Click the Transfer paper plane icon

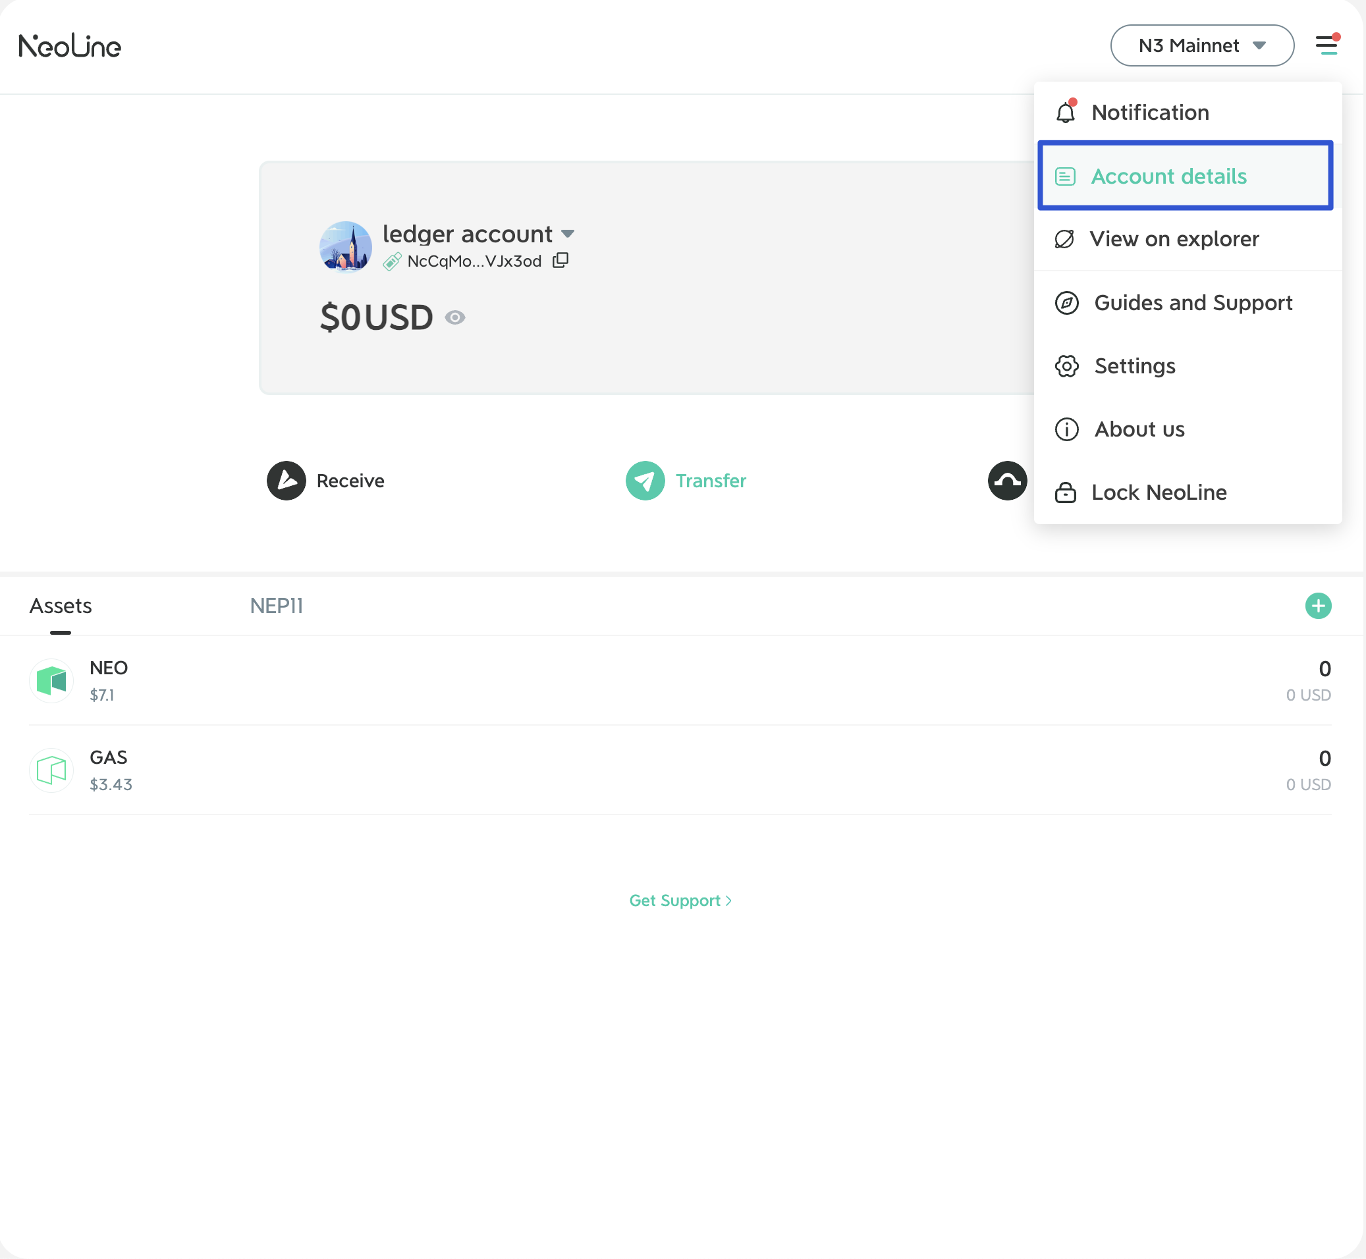(x=645, y=480)
